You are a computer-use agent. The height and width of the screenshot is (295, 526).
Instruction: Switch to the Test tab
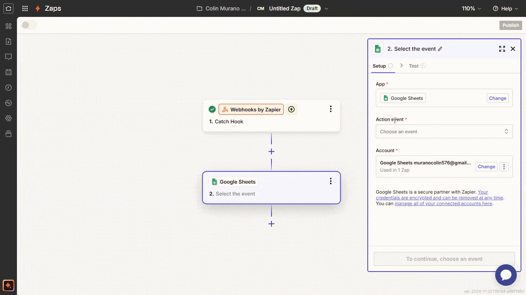417,66
